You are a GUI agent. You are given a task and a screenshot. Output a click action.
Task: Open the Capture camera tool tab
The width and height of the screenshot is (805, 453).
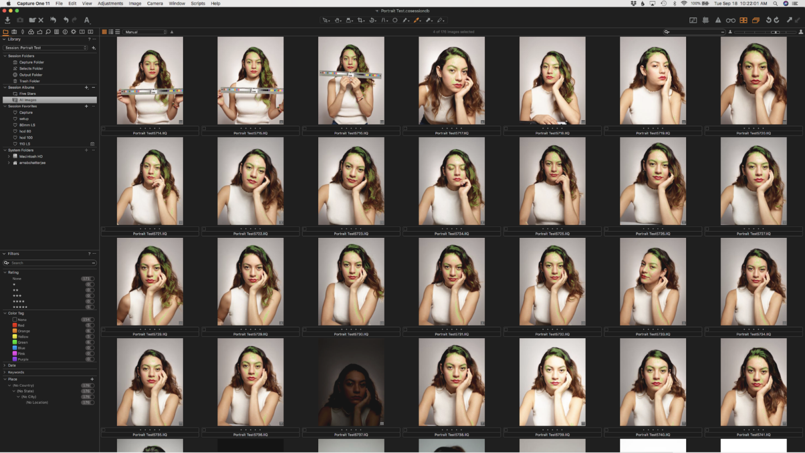click(14, 32)
